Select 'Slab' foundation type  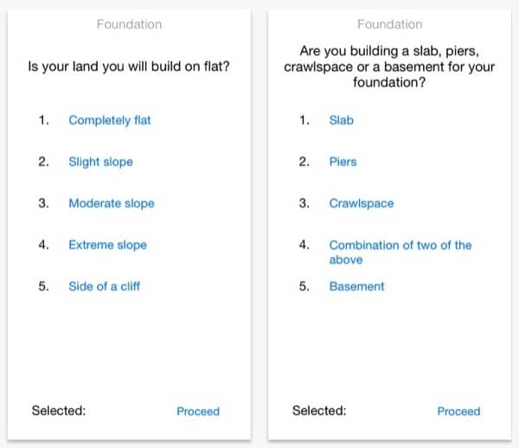pos(341,120)
